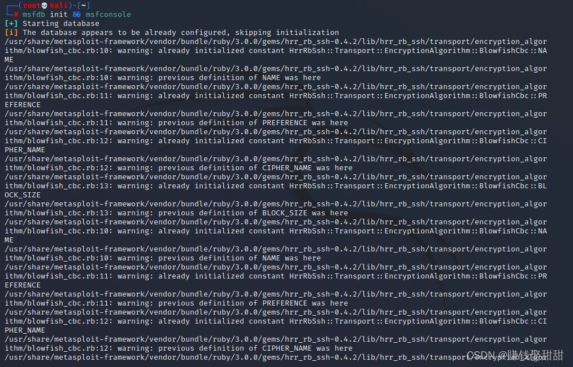573x367 pixels.
Task: Click the skull icon in the prompt
Action: (x=45, y=6)
